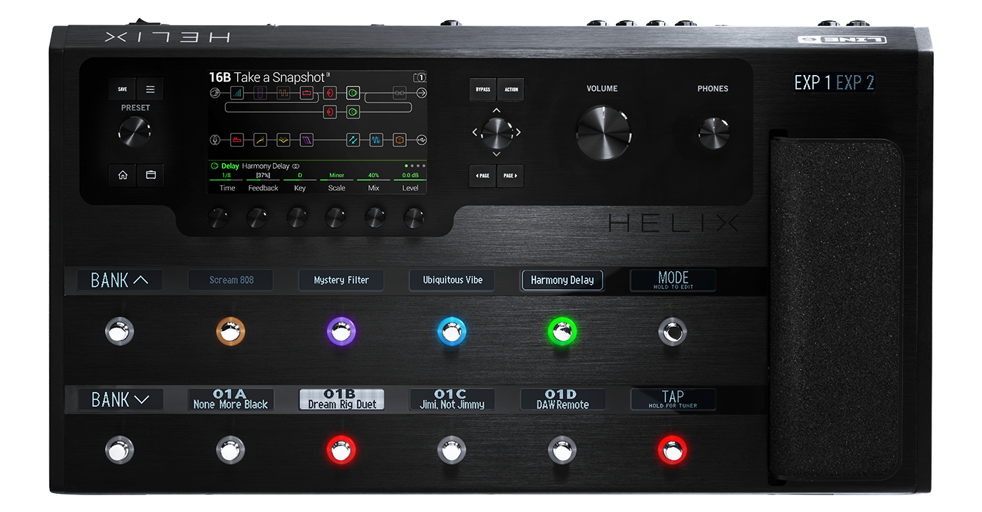Select the red amp block on path 2
Screen dimensions: 982x512
point(237,140)
